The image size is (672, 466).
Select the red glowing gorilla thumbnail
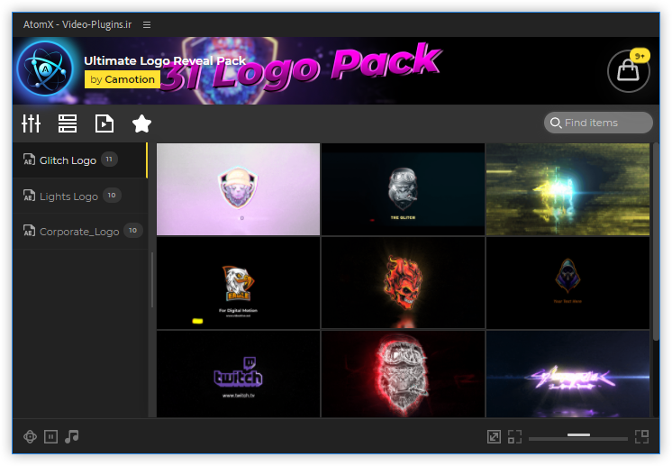(403, 374)
